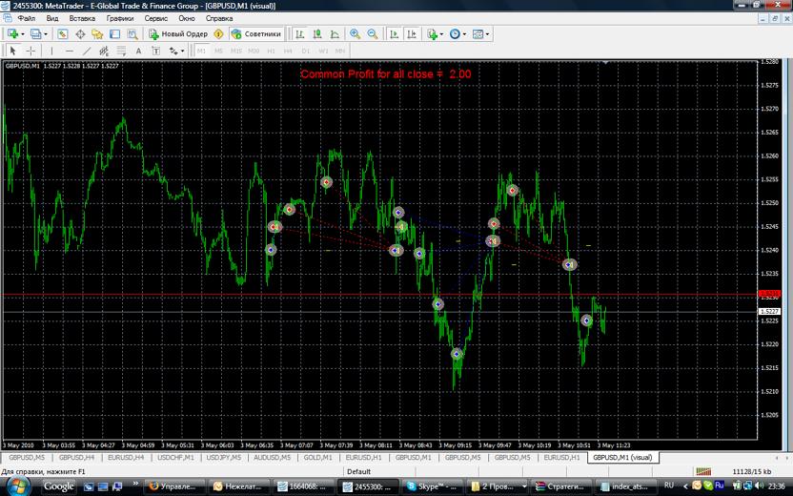The image size is (793, 496).
Task: Open the Indicators list icon
Action: coord(432,34)
